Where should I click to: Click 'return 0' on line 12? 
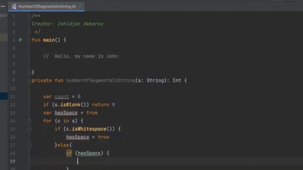click(x=103, y=105)
